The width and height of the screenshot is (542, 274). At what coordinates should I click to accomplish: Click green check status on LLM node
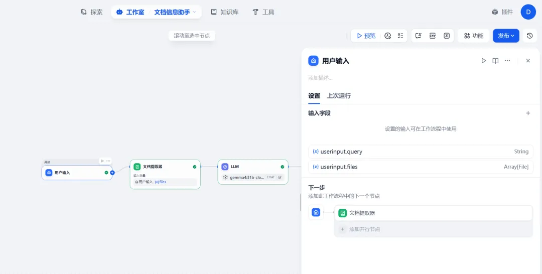283,167
